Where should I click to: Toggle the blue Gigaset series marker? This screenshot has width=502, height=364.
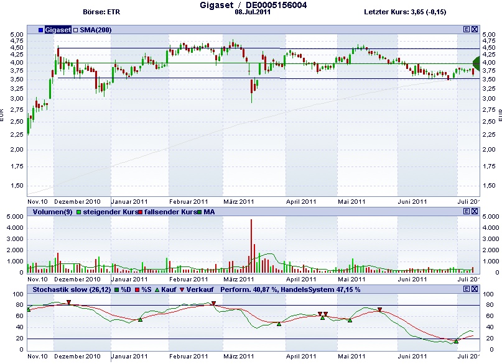pyautogui.click(x=40, y=30)
